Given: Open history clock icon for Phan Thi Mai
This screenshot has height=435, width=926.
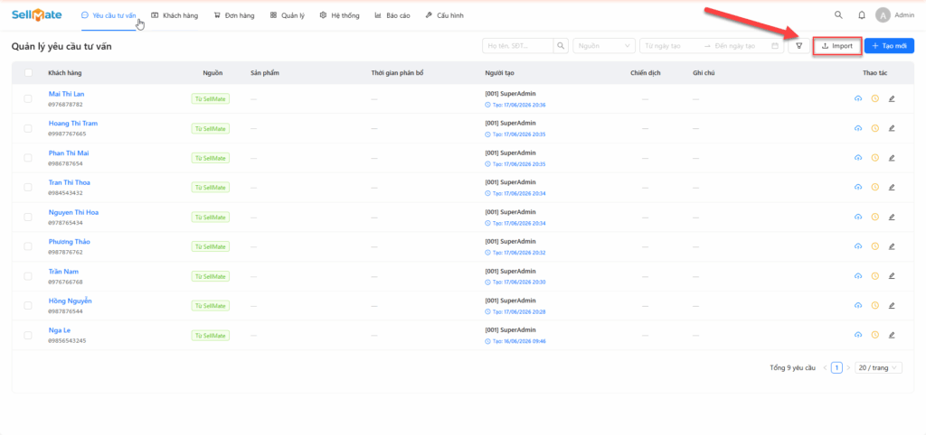Looking at the screenshot, I should pyautogui.click(x=875, y=157).
